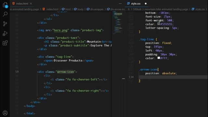
Task: Select index.html in the breadcrumb
Action: point(52,9)
